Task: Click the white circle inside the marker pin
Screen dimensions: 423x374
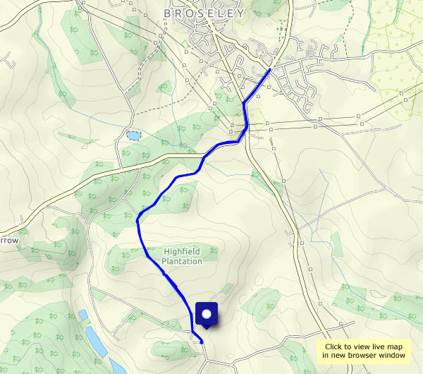Action: (207, 314)
